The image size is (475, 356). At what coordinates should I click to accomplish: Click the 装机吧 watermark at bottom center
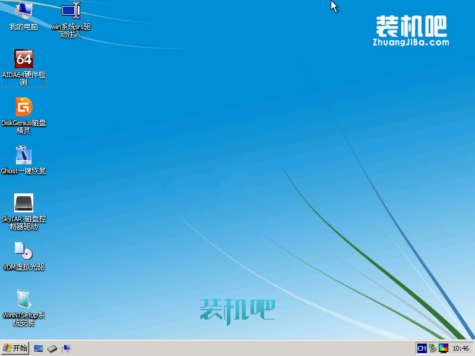237,310
